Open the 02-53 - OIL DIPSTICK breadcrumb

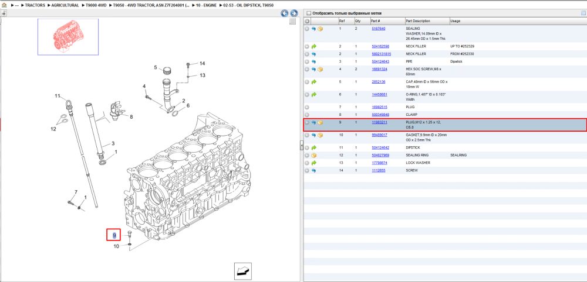(x=248, y=6)
